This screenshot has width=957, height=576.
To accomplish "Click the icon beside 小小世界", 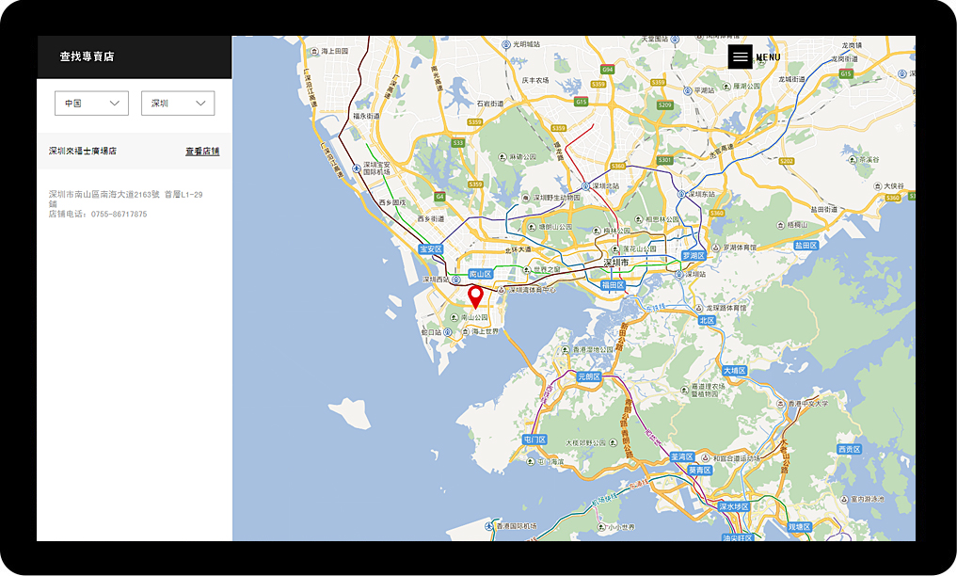I will pyautogui.click(x=601, y=527).
